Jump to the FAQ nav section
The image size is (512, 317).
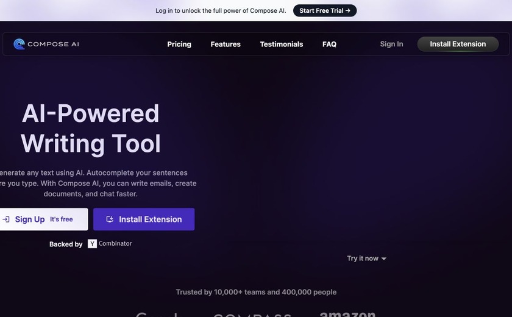(x=329, y=44)
